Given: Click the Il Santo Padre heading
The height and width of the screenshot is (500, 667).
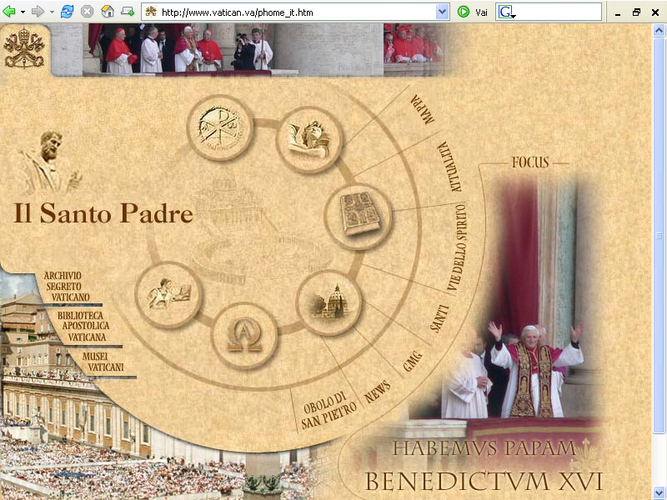Looking at the screenshot, I should coord(103,212).
